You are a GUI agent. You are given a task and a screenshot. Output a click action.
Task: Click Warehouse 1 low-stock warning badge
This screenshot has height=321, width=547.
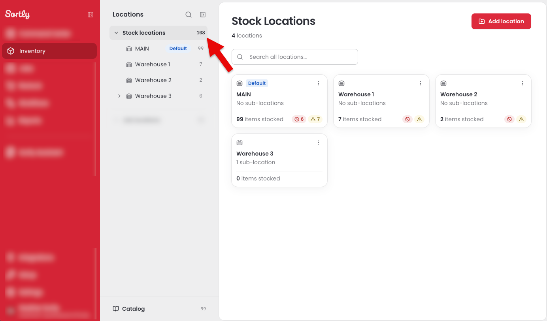(419, 119)
